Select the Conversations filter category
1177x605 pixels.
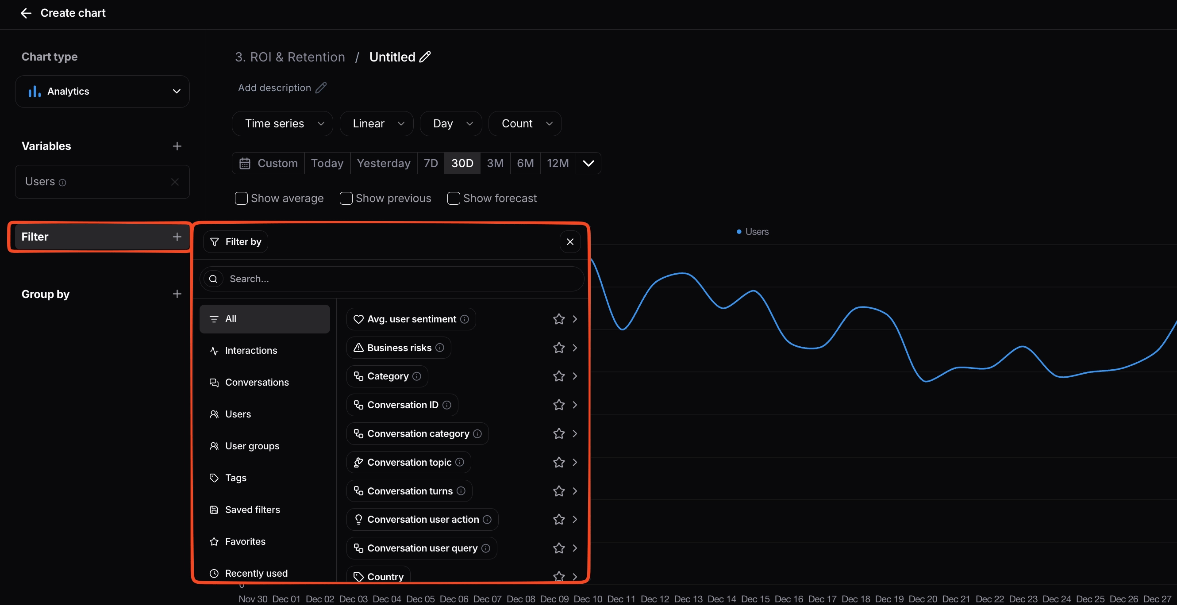(265, 382)
